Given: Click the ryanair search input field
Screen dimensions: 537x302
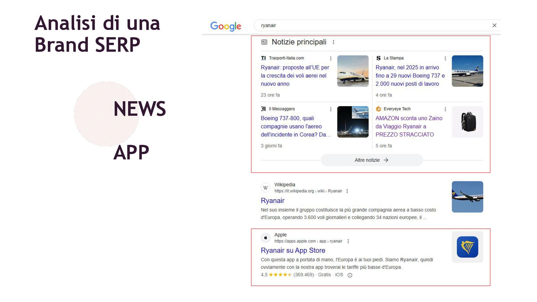Looking at the screenshot, I should 364,25.
